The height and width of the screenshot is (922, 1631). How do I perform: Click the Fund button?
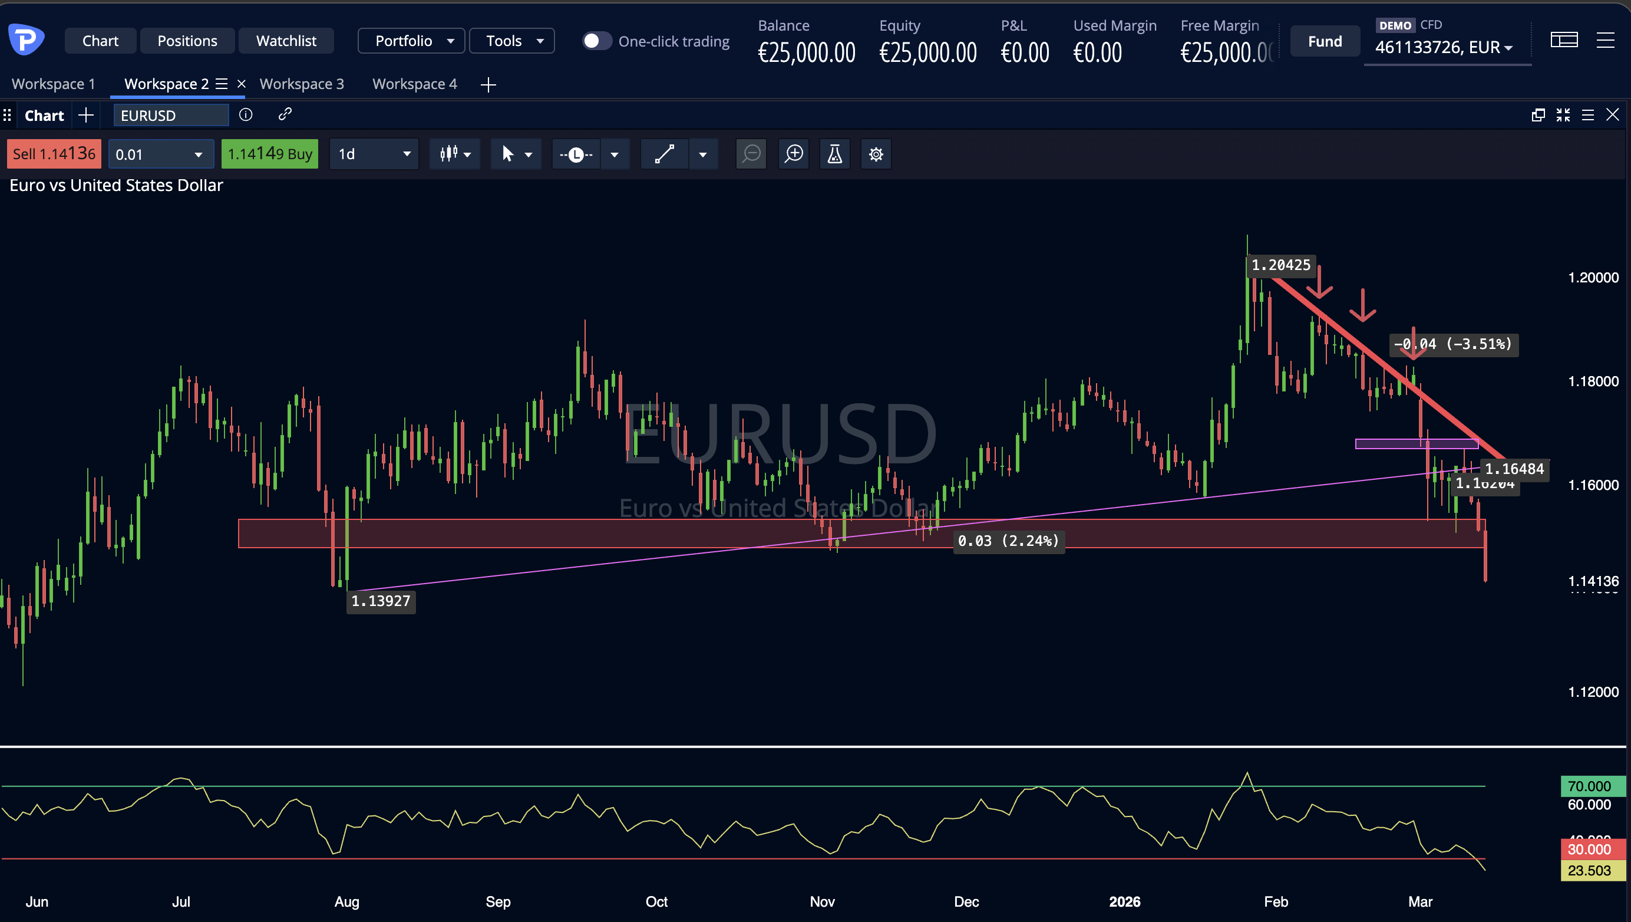pos(1325,41)
